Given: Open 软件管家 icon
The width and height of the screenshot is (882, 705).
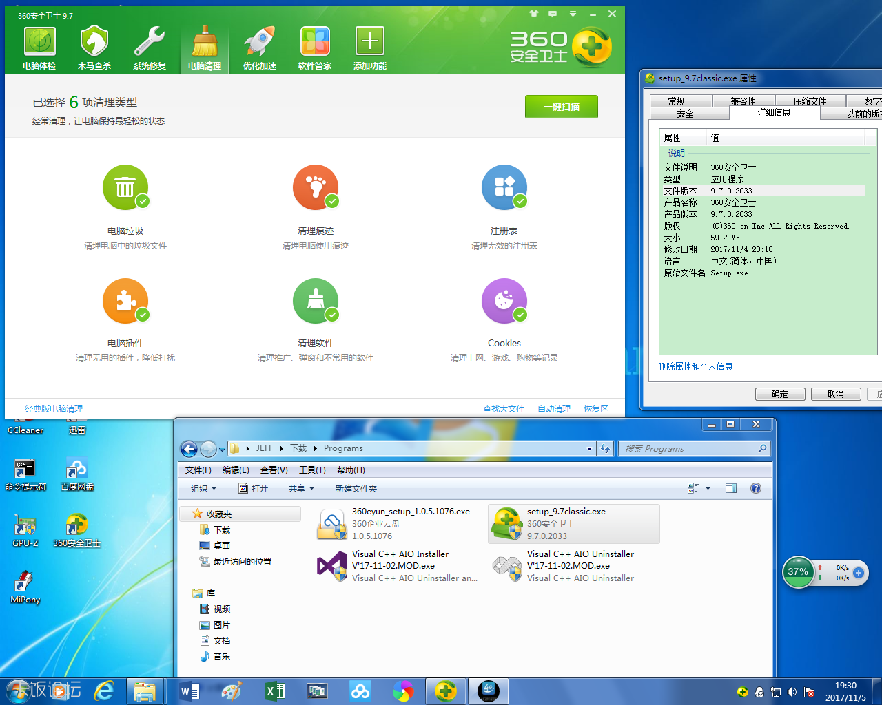Looking at the screenshot, I should (x=315, y=48).
